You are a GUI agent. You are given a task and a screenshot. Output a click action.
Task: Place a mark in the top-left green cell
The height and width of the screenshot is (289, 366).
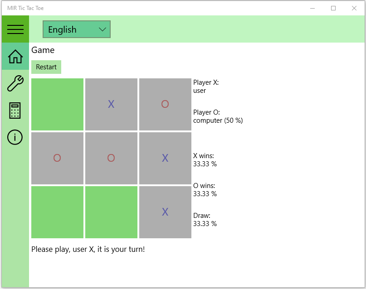coord(57,104)
